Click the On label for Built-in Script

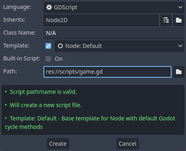coord(59,59)
